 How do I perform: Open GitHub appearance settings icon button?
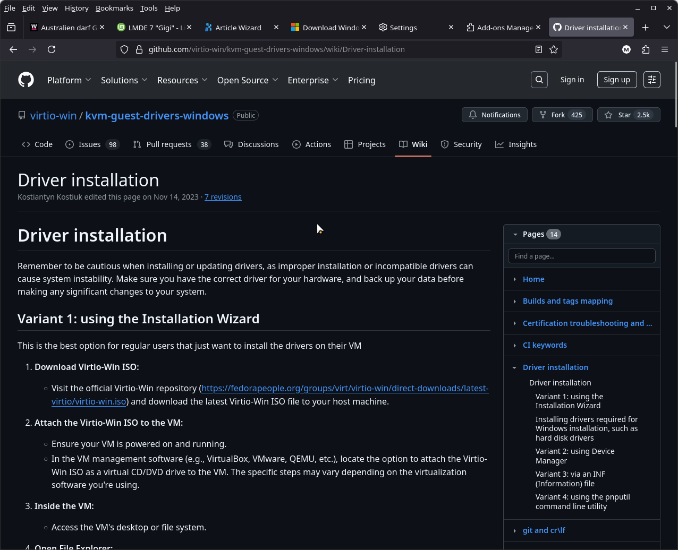[x=651, y=80]
